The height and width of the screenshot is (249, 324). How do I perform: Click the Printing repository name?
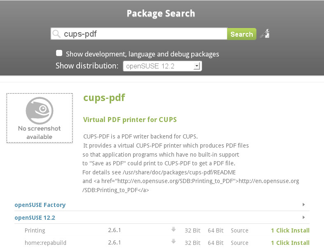point(35,230)
